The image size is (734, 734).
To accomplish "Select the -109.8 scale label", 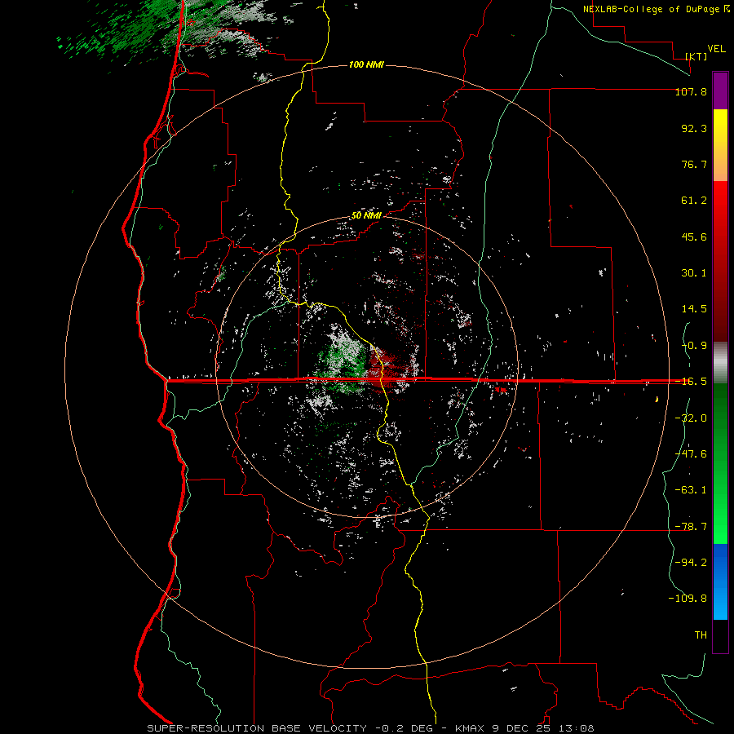I will click(688, 599).
